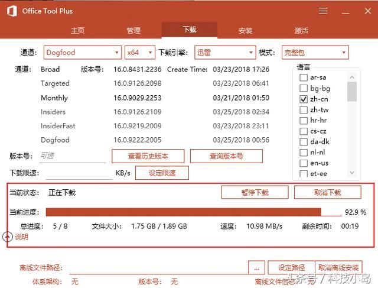The height and width of the screenshot is (288, 378).
Task: Click the 1.75 GB / 1.89 GB size
Action: pyautogui.click(x=159, y=226)
